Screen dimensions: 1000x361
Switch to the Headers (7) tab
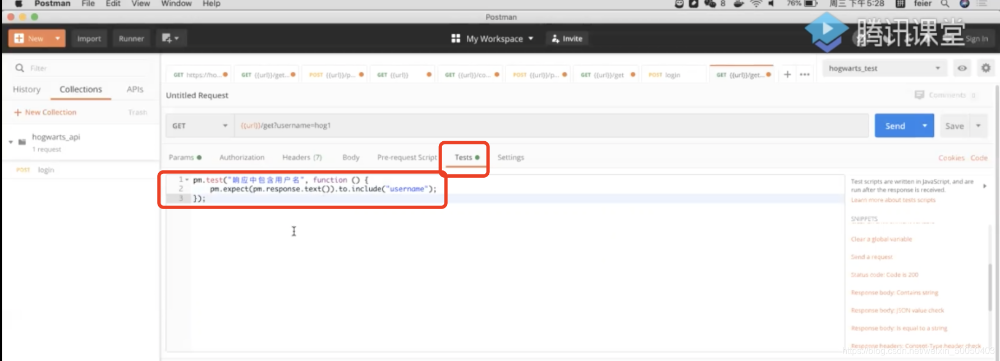pyautogui.click(x=302, y=158)
